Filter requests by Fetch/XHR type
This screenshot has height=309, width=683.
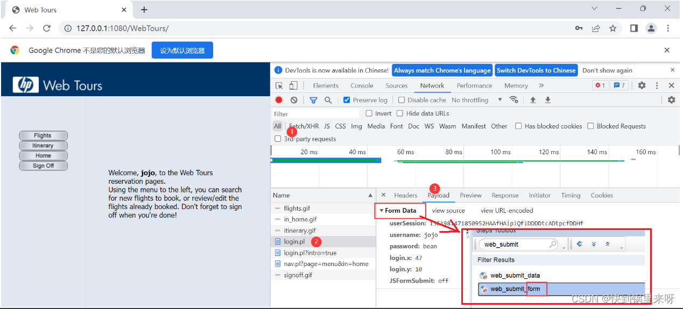click(304, 126)
